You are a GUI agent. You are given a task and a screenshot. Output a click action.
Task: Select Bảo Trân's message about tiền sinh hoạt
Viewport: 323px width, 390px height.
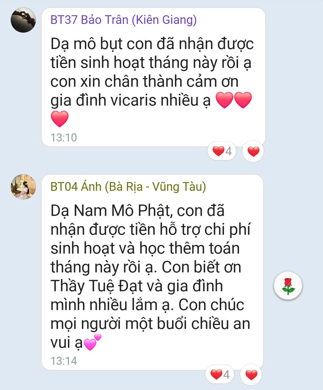pyautogui.click(x=153, y=77)
